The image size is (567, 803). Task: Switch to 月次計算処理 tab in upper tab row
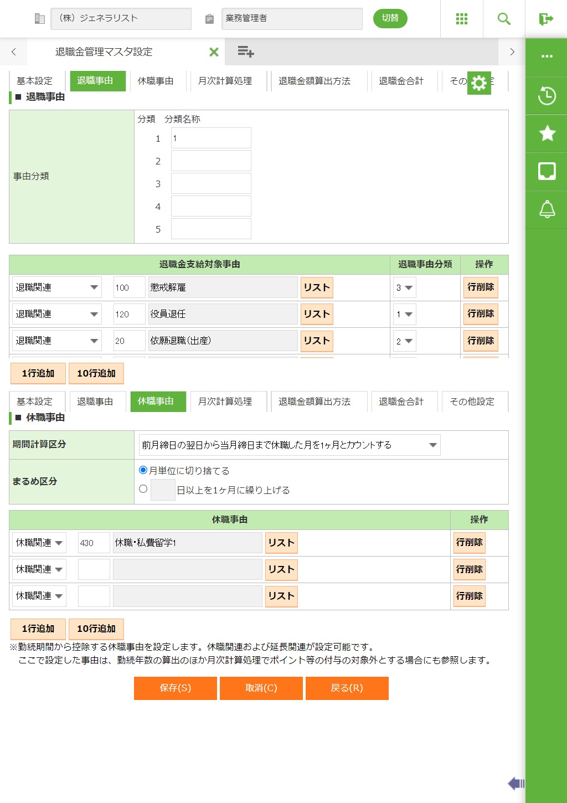point(225,81)
